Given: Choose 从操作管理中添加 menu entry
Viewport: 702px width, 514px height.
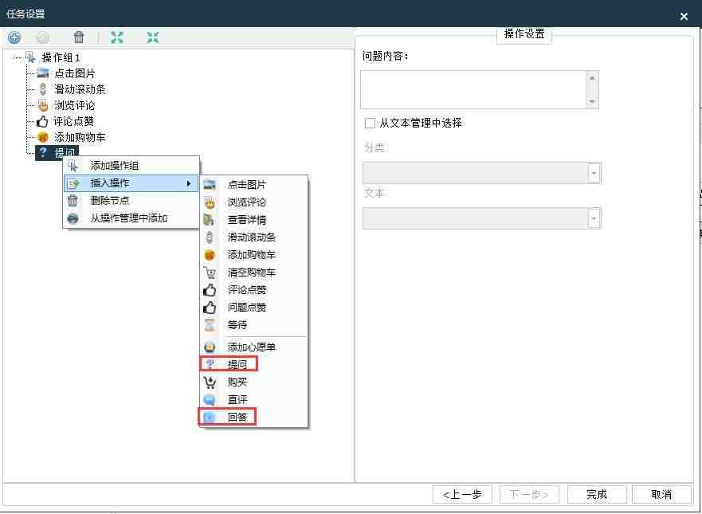Looking at the screenshot, I should (x=131, y=218).
